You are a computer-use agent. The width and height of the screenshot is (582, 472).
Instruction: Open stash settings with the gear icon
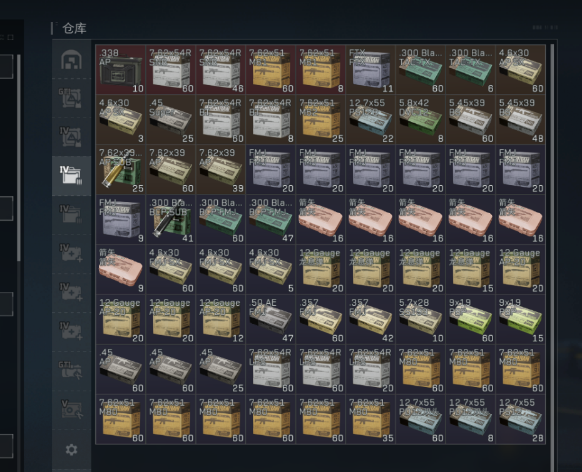tap(71, 449)
